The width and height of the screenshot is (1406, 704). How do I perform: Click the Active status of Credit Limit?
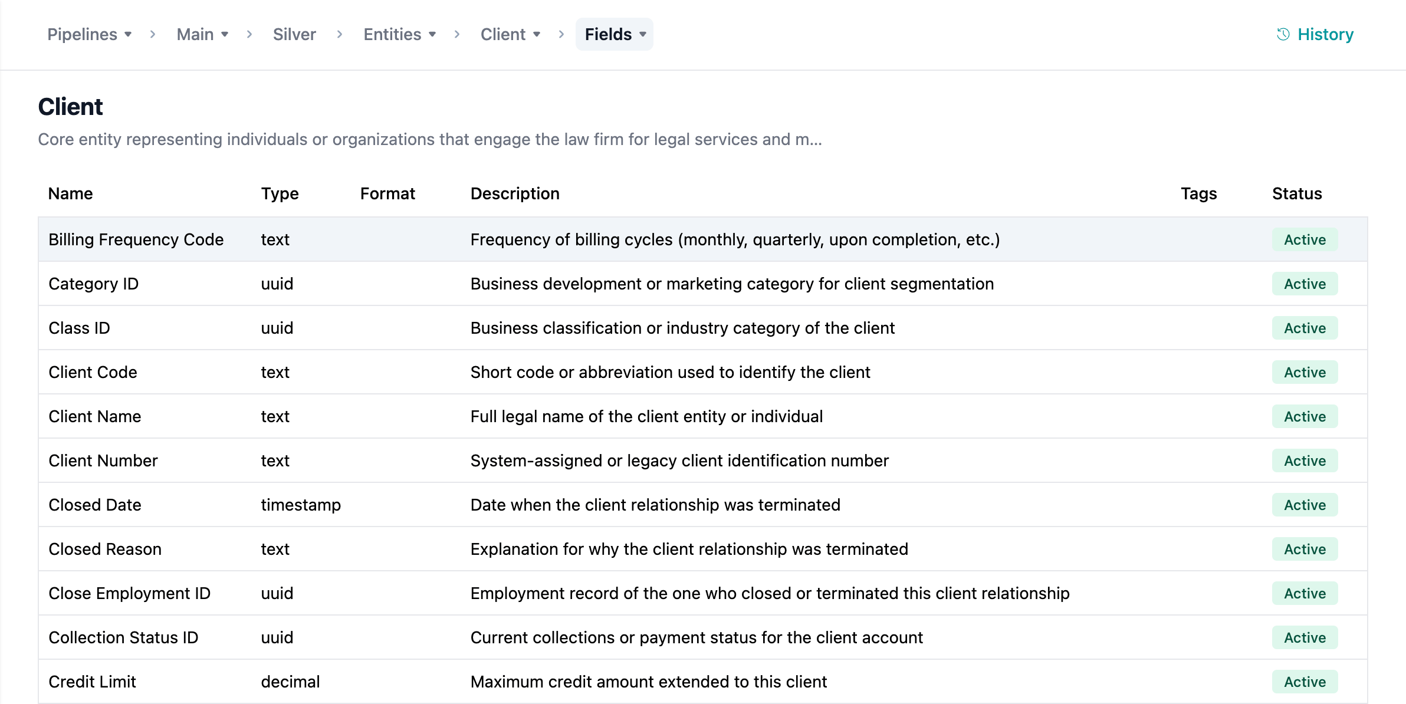(1305, 682)
